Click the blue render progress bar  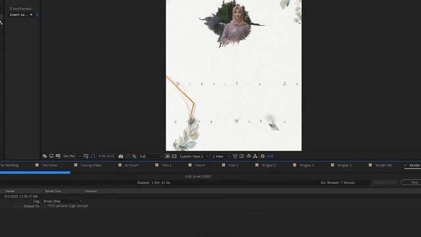[x=35, y=172]
